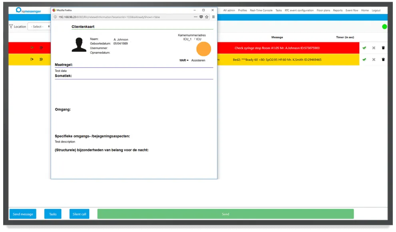Screen dimensions: 396x232
Task: Click the Pocket save icon in Firefox address bar
Action: pyautogui.click(x=201, y=17)
